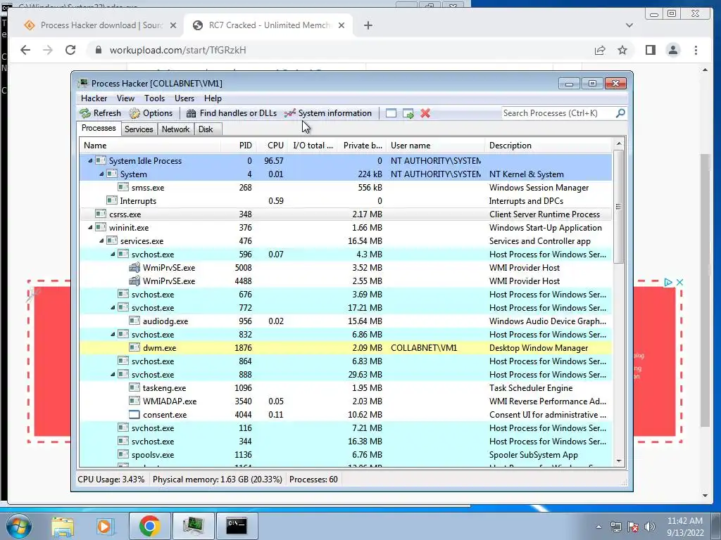The width and height of the screenshot is (721, 540).
Task: Select the svchost.exe PID 676 row
Action: point(346,295)
